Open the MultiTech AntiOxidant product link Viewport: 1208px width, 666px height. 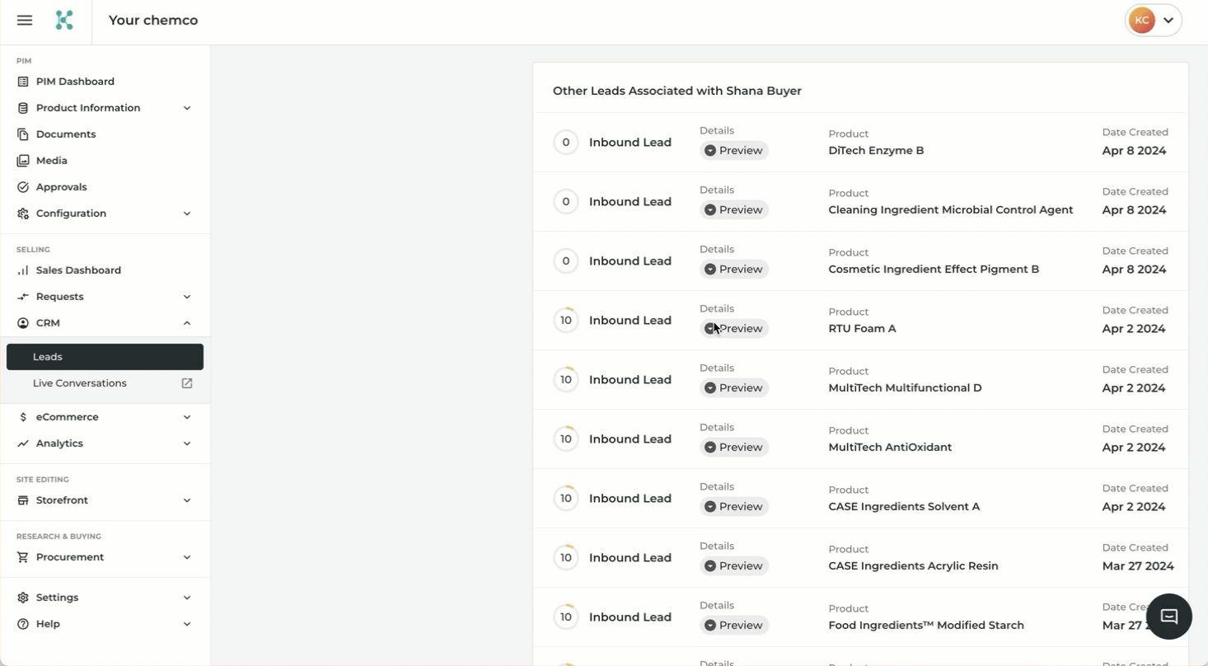point(889,448)
